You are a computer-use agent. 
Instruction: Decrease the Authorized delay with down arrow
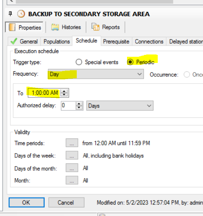point(79,107)
